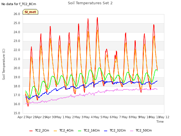Select the TC2_32Cm legend label

coord(118,130)
